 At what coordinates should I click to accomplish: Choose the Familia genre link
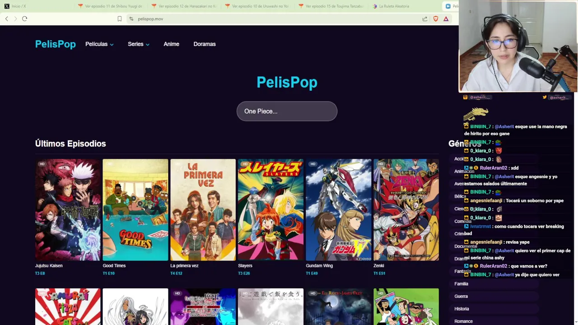tap(461, 284)
